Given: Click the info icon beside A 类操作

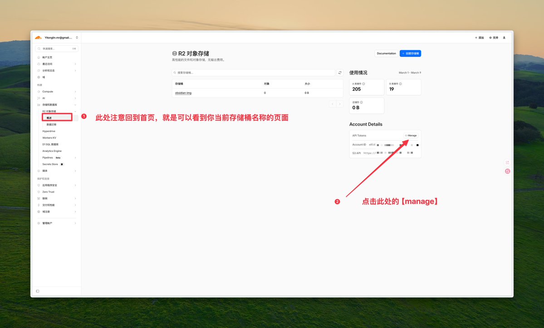Looking at the screenshot, I should point(363,83).
